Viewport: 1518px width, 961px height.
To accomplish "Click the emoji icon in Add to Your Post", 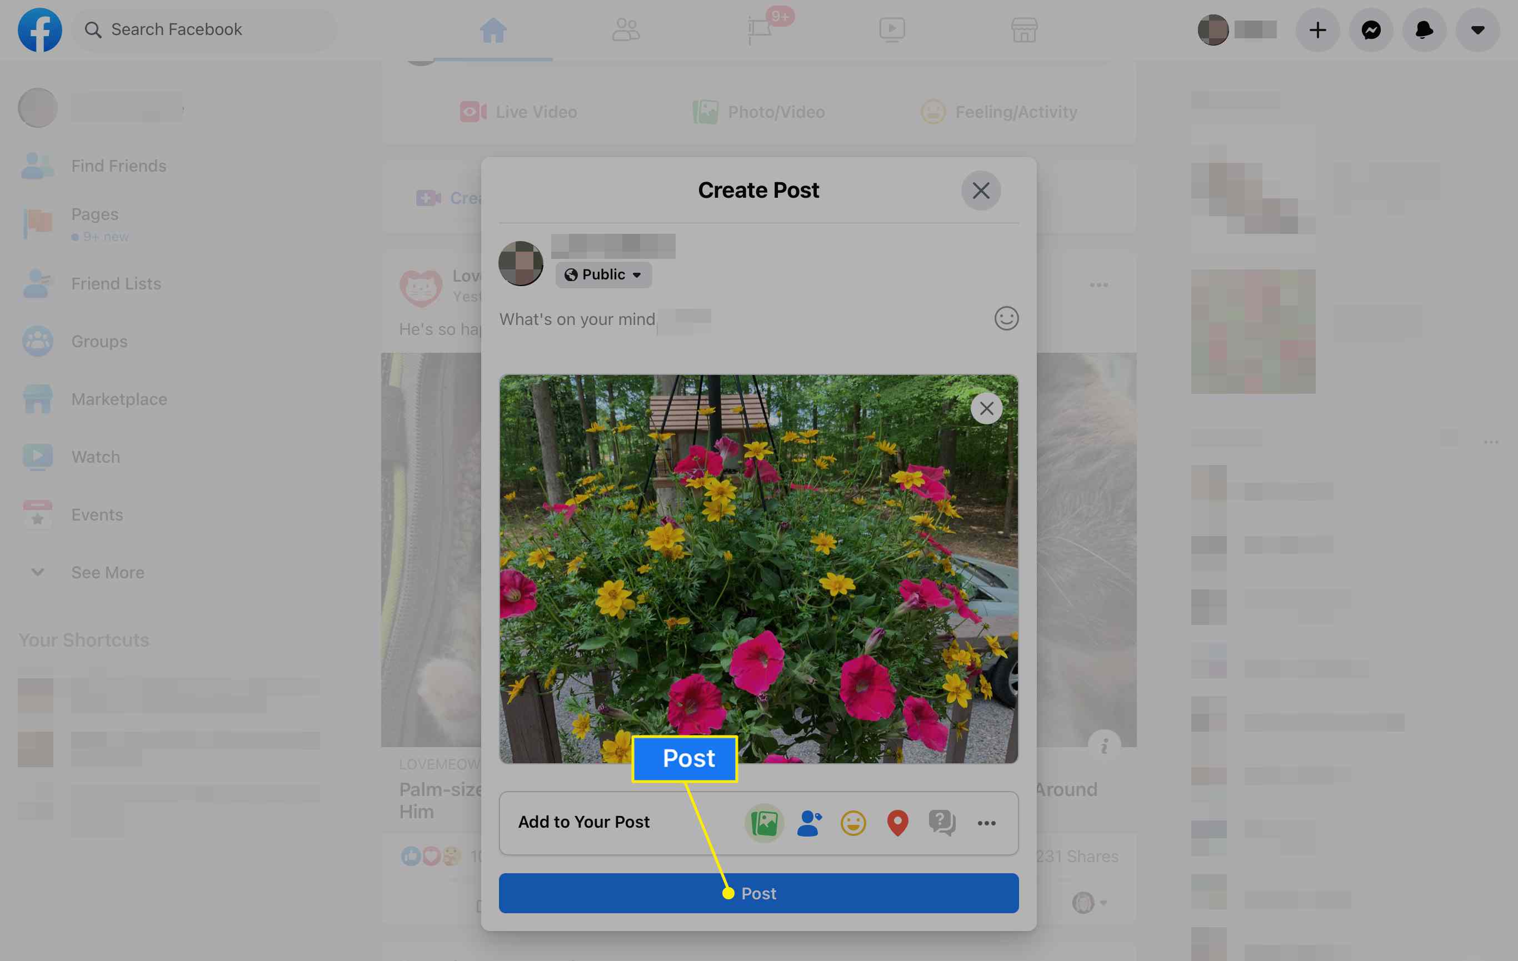I will [x=853, y=823].
